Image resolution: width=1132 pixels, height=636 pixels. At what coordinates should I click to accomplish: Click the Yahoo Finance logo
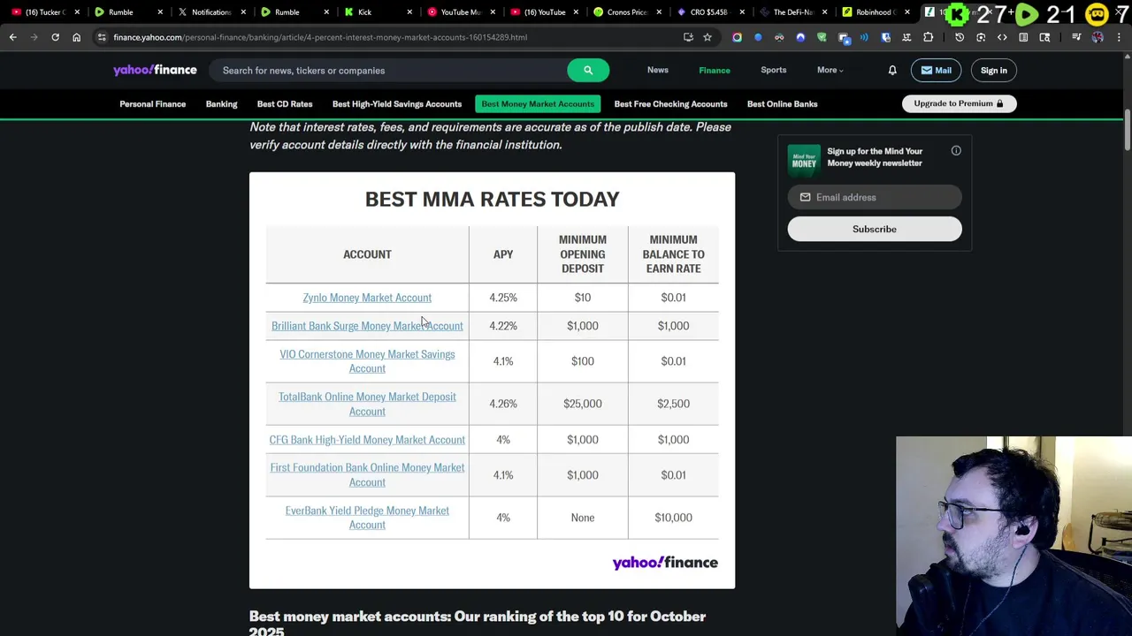point(155,70)
